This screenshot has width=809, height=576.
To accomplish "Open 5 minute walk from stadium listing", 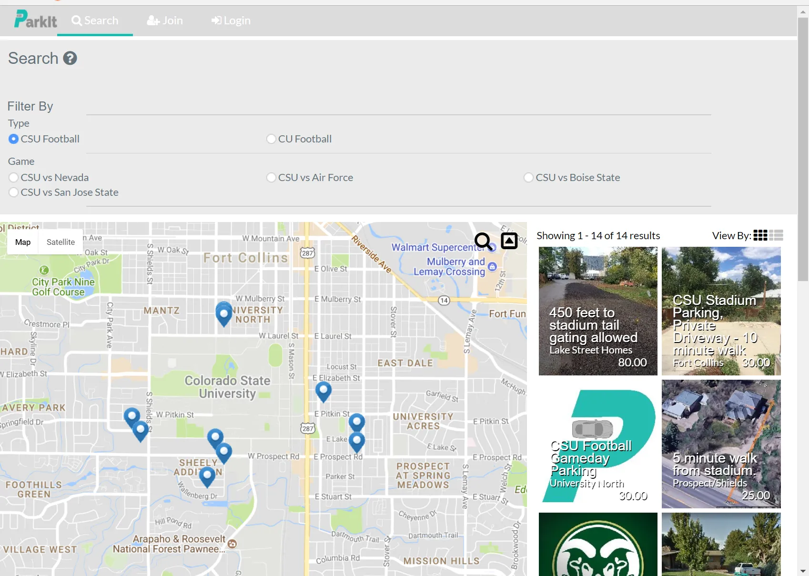I will (721, 444).
